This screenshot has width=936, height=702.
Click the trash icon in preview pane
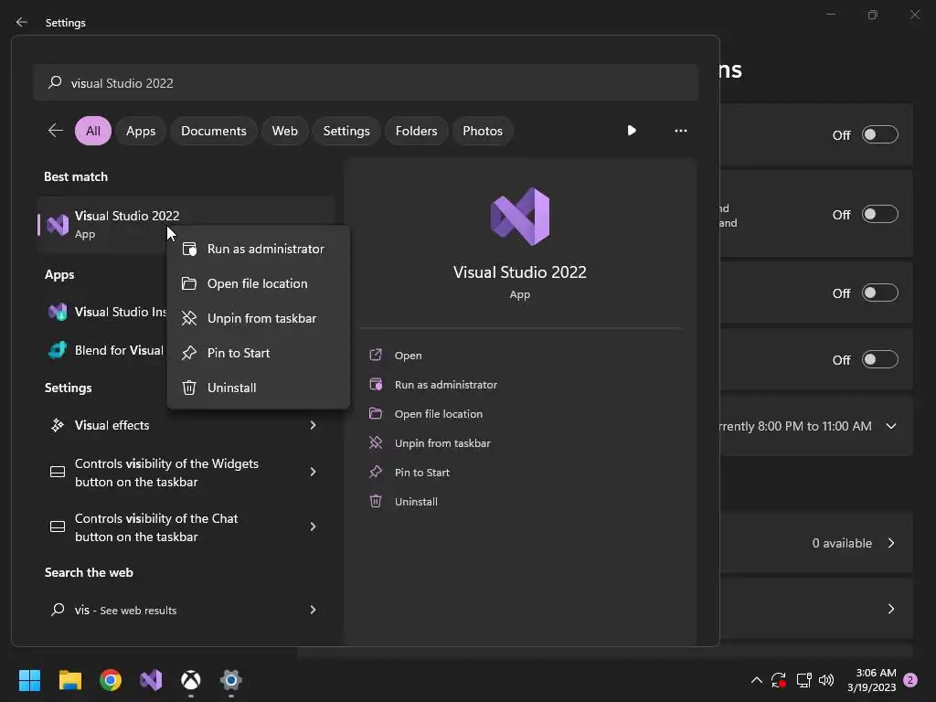[x=376, y=502]
